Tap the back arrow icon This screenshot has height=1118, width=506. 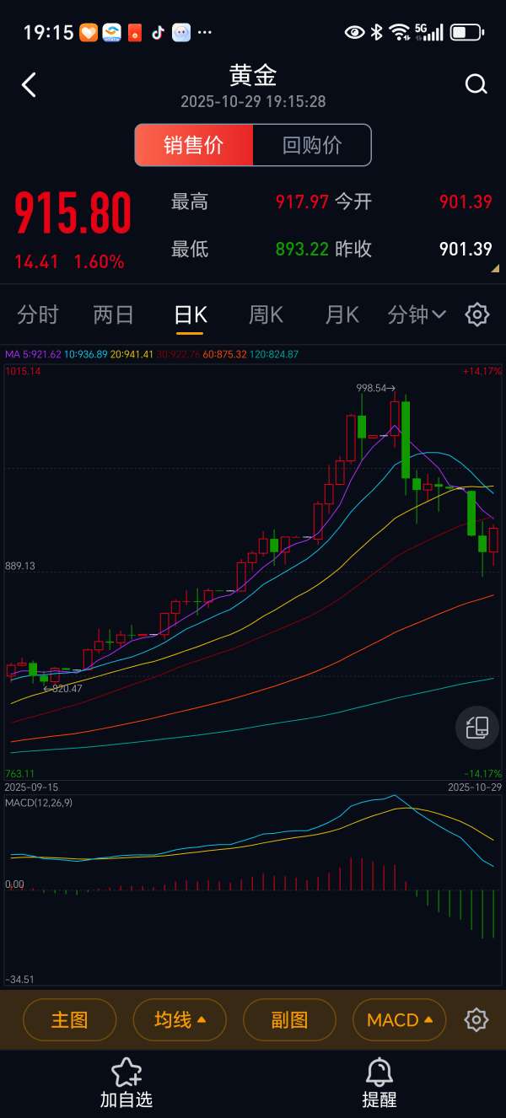(30, 84)
